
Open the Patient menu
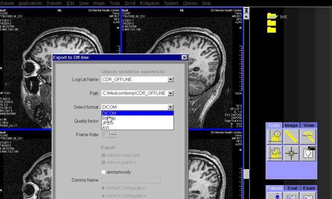tap(7, 3)
